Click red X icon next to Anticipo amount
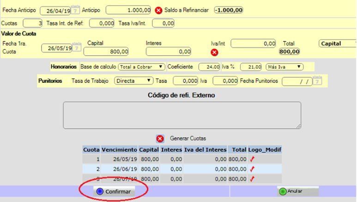The width and height of the screenshot is (357, 202). click(158, 10)
